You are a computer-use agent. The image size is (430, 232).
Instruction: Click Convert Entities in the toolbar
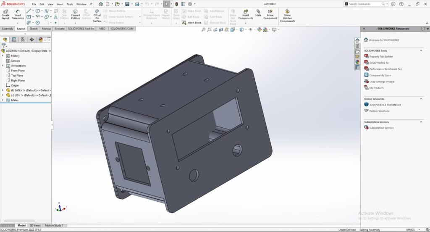click(x=76, y=14)
